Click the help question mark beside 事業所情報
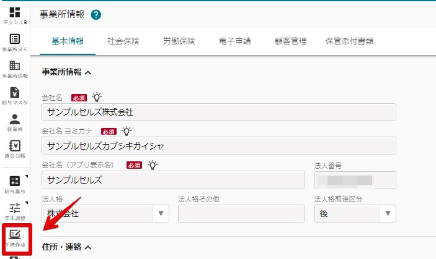436x259 pixels. (x=96, y=15)
